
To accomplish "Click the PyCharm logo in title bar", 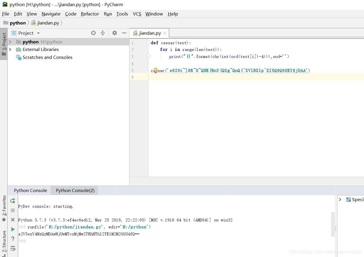I will pyautogui.click(x=5, y=4).
